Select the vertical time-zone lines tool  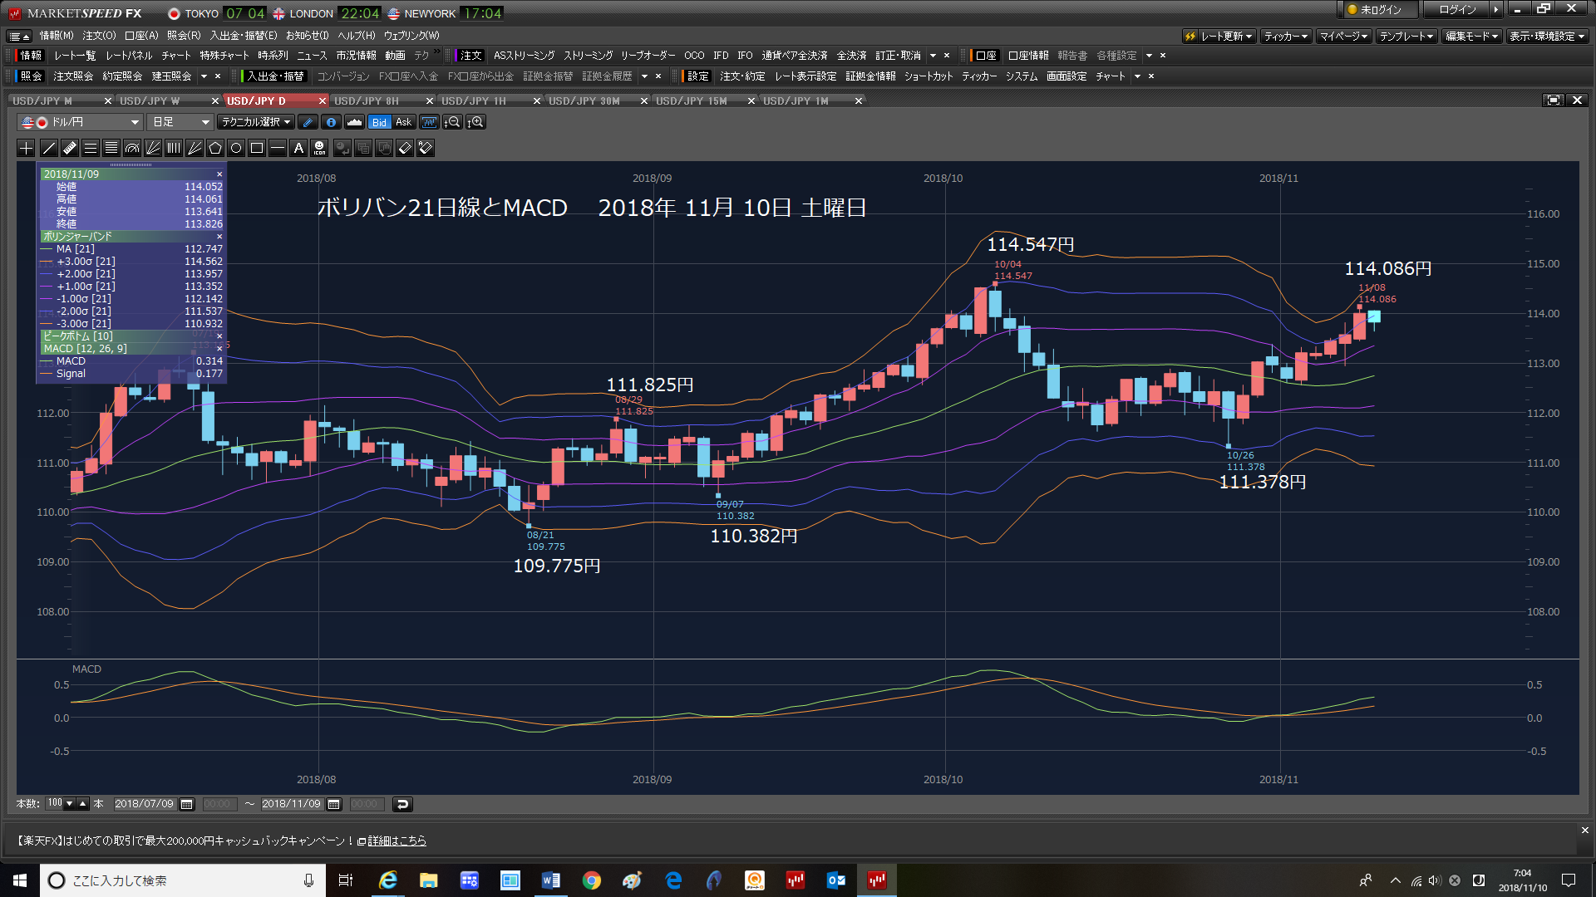tap(174, 148)
